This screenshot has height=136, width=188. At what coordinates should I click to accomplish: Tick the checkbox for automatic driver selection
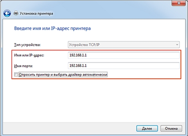[16, 74]
